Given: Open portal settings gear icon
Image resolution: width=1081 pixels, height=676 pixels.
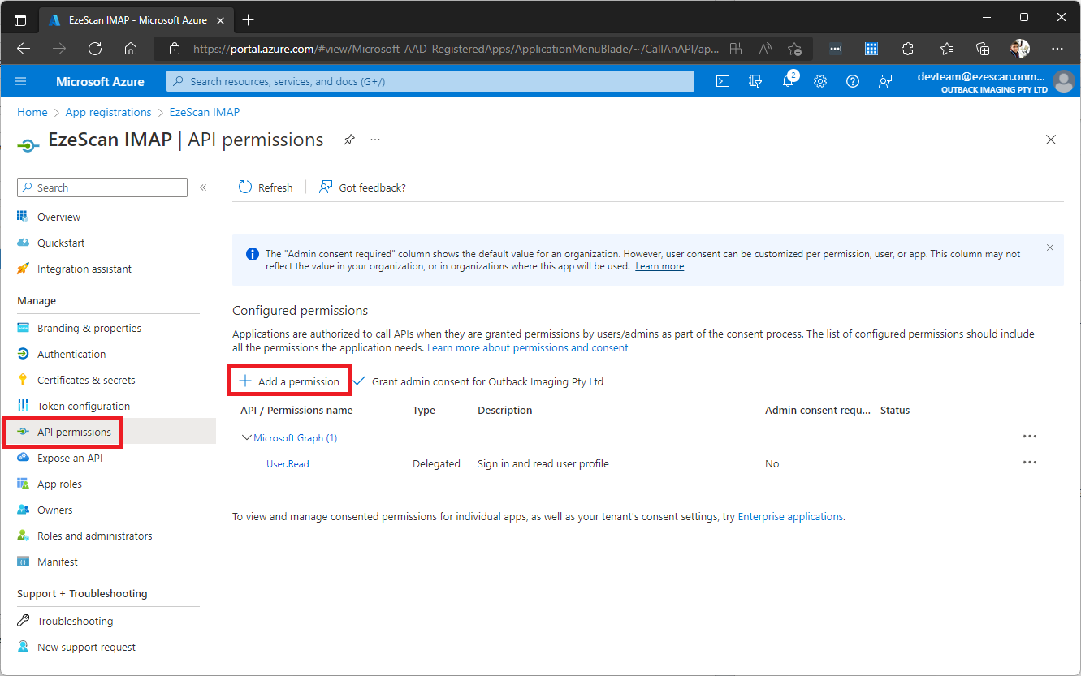Looking at the screenshot, I should 820,81.
